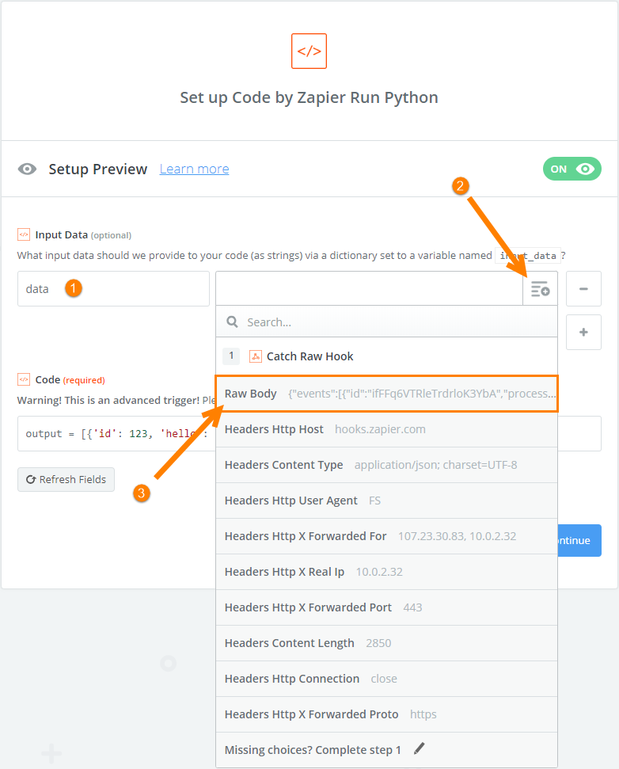
Task: Select the Raw Body option
Action: pyautogui.click(x=387, y=394)
